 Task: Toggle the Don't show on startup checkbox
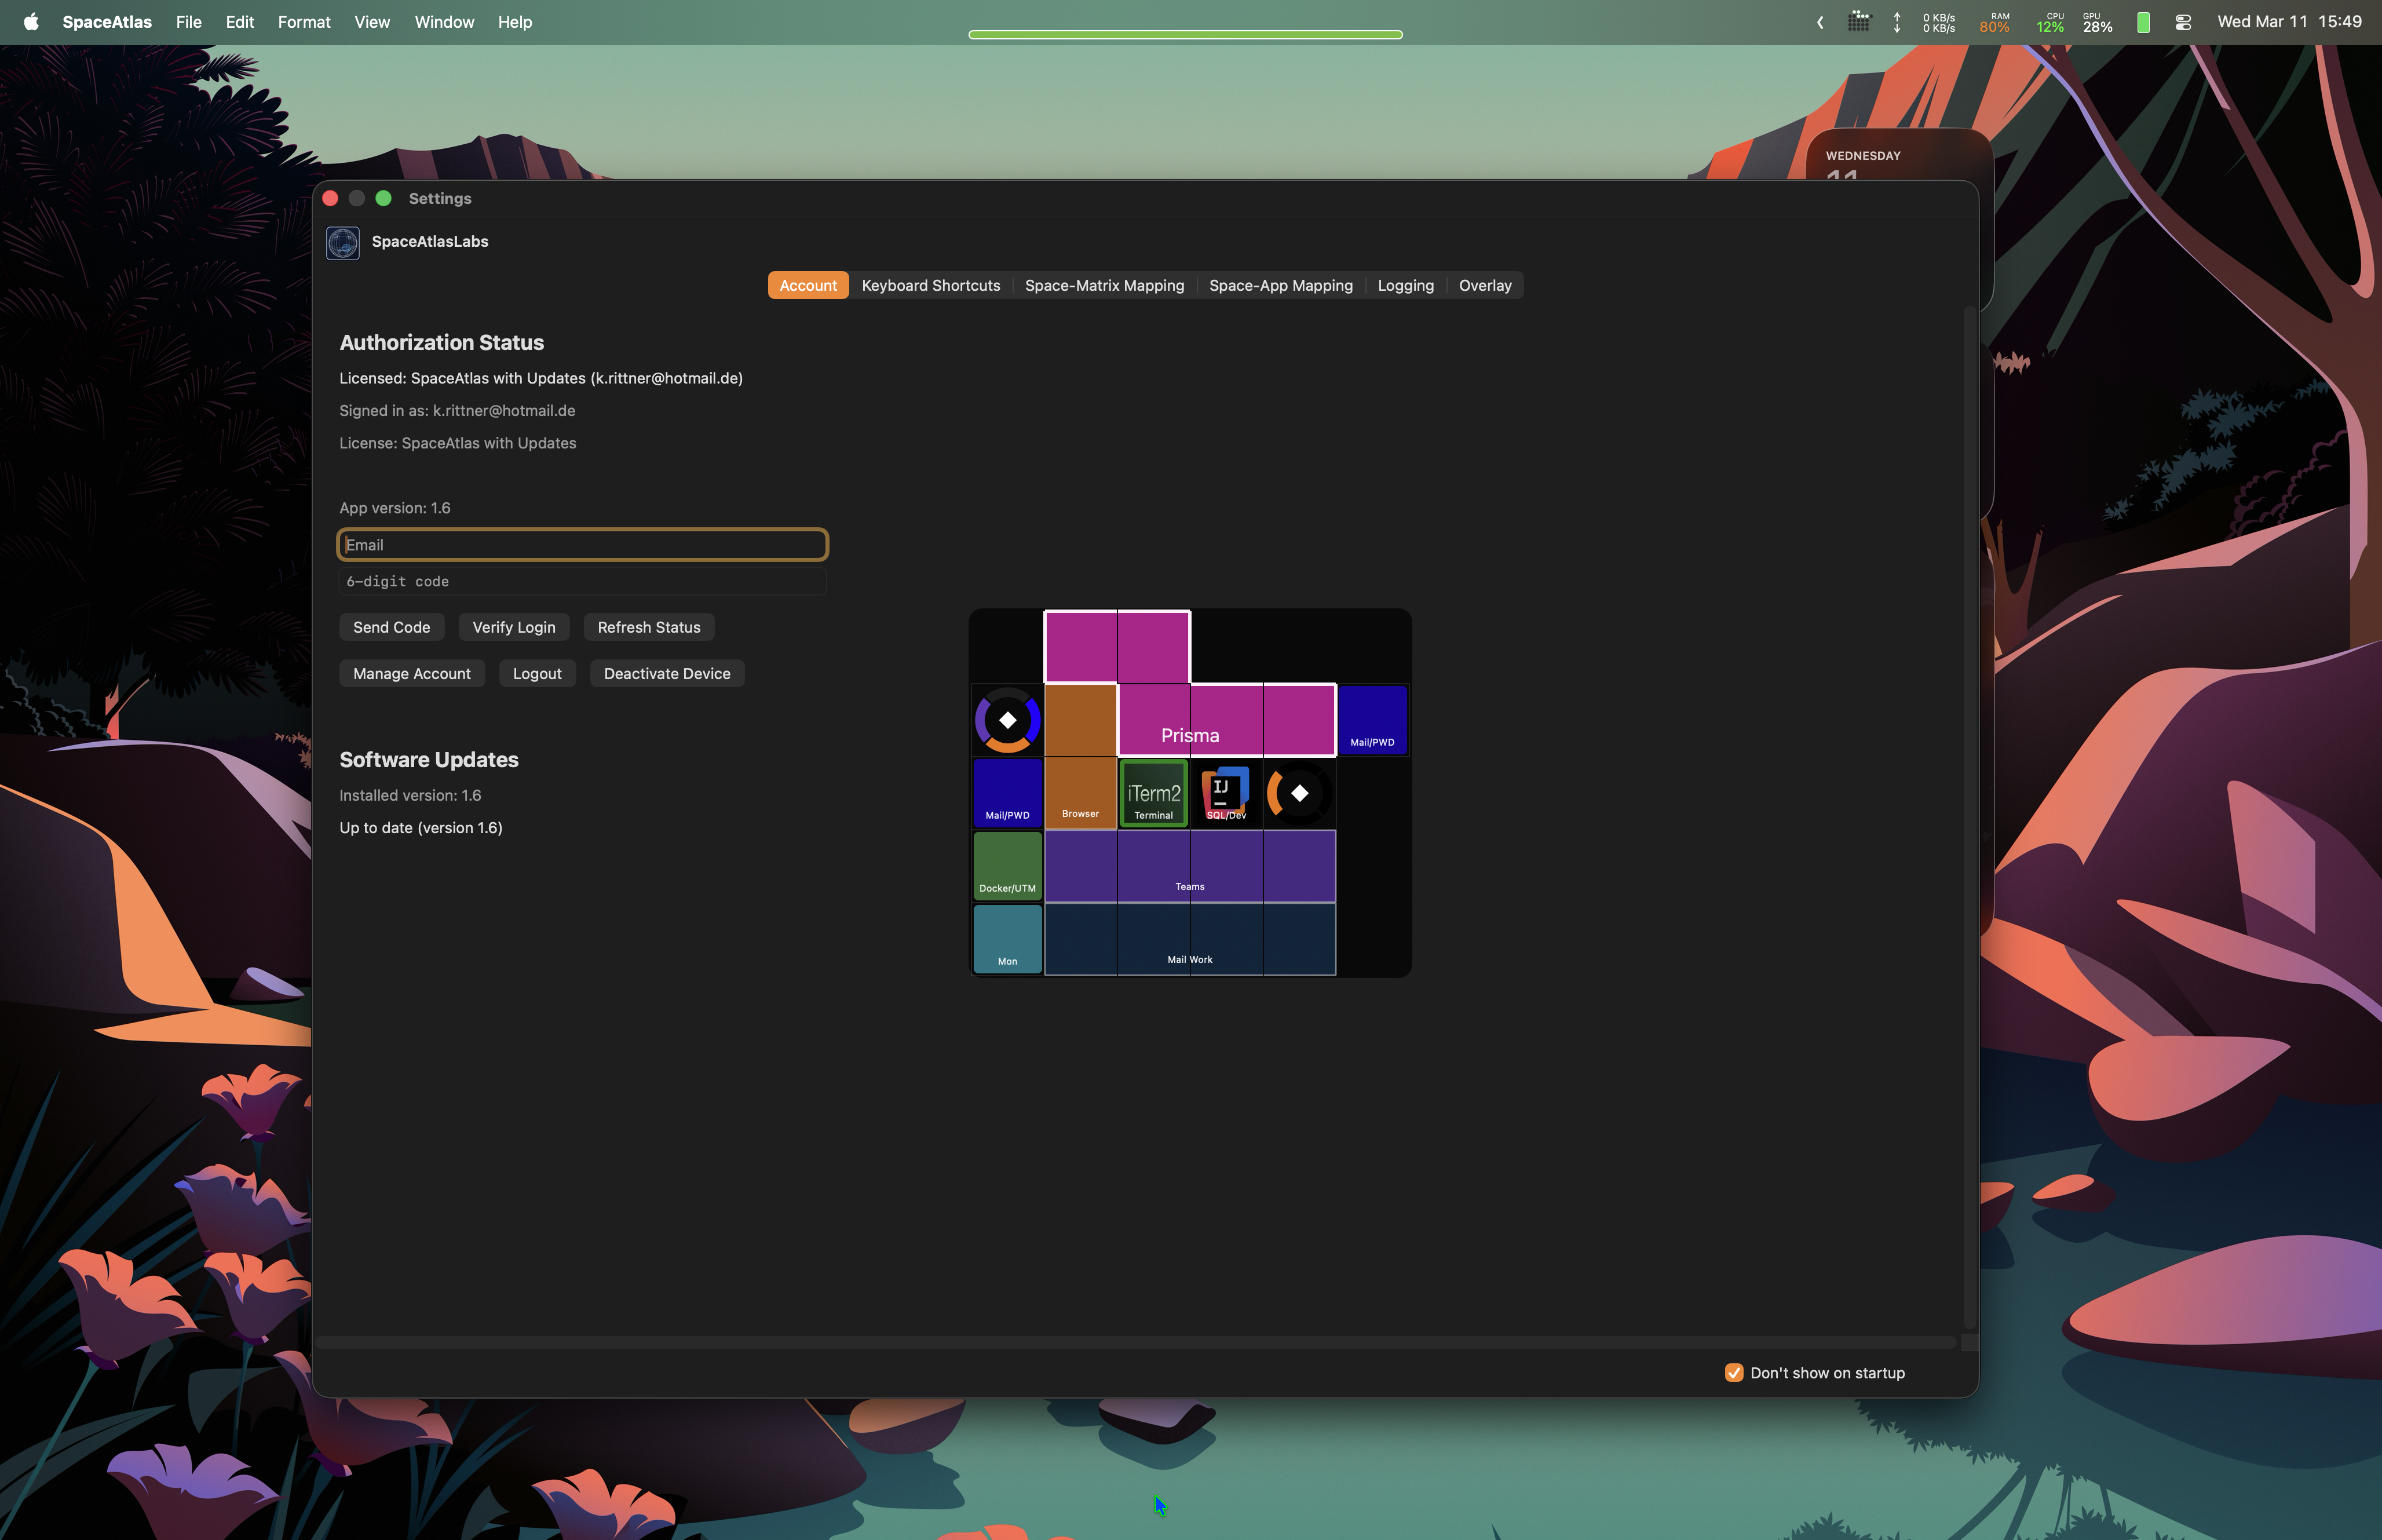[x=1734, y=1373]
